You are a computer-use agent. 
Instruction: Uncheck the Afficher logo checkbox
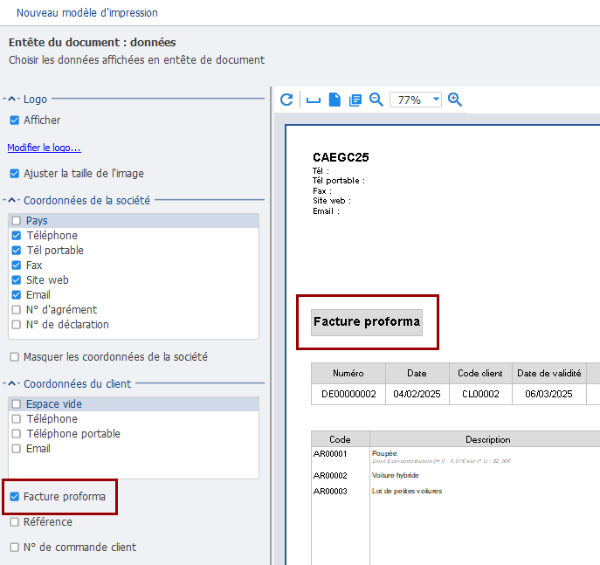click(15, 121)
